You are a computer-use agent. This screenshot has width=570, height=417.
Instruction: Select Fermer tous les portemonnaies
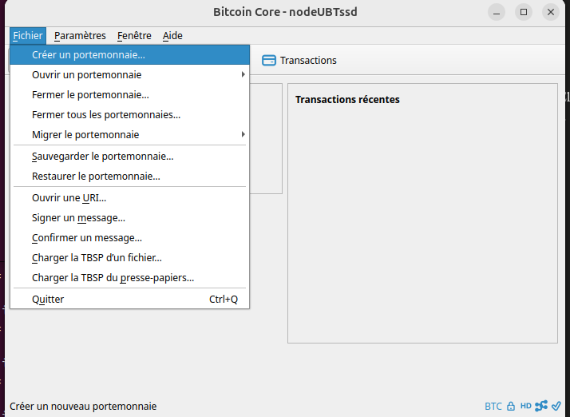coord(106,115)
